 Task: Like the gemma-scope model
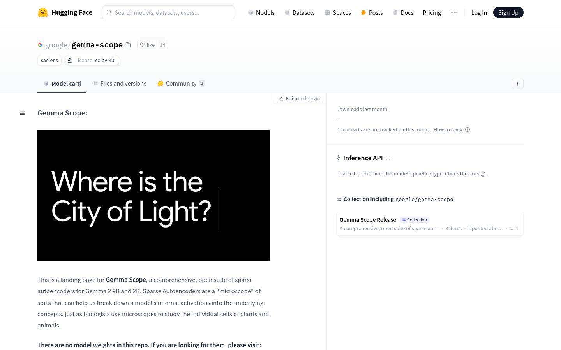pyautogui.click(x=147, y=45)
